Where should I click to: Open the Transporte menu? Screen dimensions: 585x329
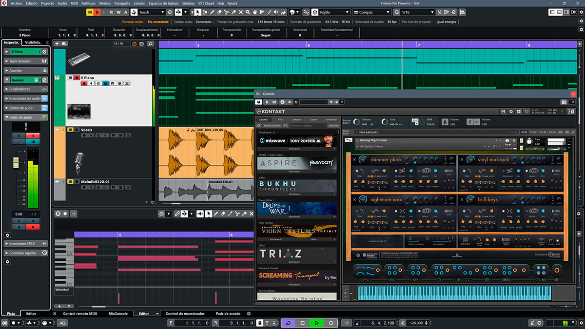click(x=122, y=3)
